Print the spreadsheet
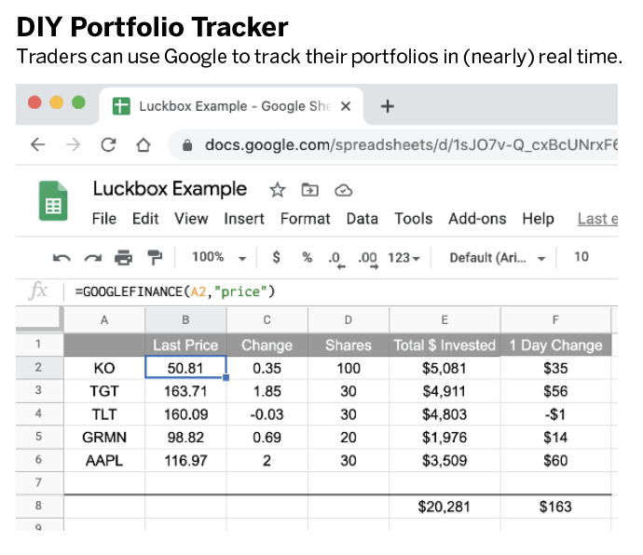Screen dimensions: 643x555 coord(123,258)
